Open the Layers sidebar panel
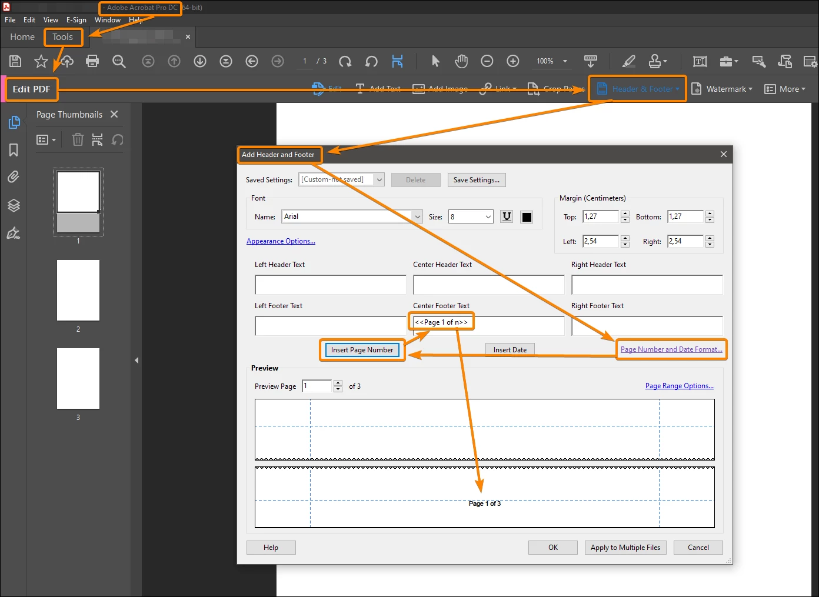The height and width of the screenshot is (597, 819). [x=14, y=205]
